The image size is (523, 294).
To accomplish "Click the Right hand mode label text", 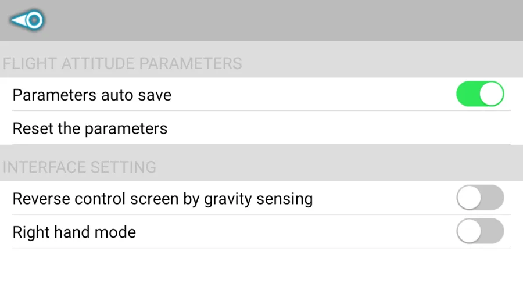I will (74, 232).
